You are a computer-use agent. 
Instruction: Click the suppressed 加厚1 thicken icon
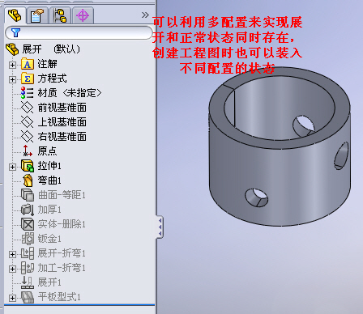28,210
